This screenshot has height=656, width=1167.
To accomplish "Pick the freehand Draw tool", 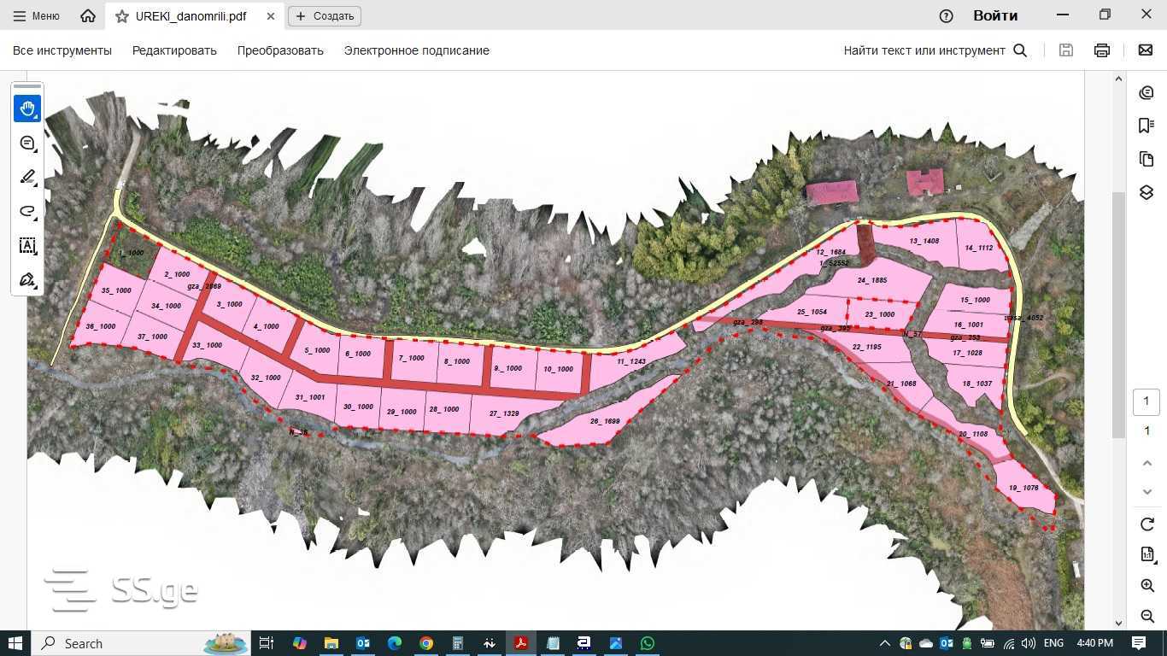I will pos(27,211).
